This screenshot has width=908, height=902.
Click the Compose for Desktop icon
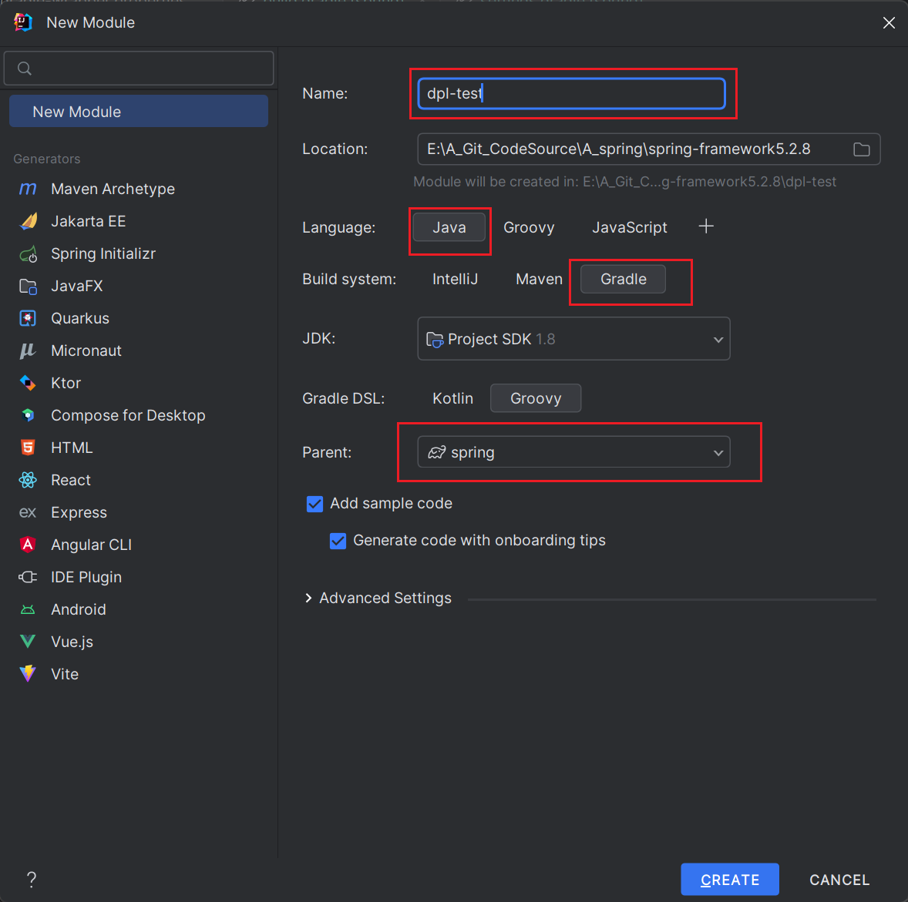click(x=28, y=415)
